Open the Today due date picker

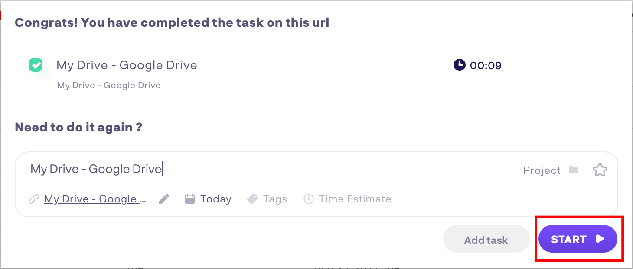(x=216, y=199)
